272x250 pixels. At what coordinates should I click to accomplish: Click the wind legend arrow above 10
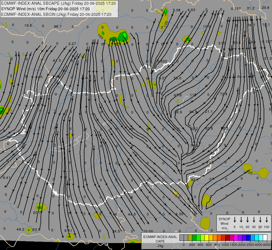pyautogui.click(x=241, y=220)
